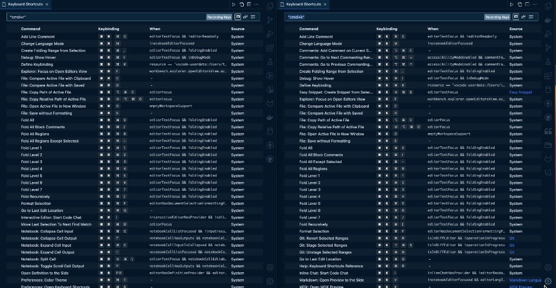Image resolution: width=556 pixels, height=288 pixels.
Task: Open Extensions view in left window's activity bar
Action: 270,48
